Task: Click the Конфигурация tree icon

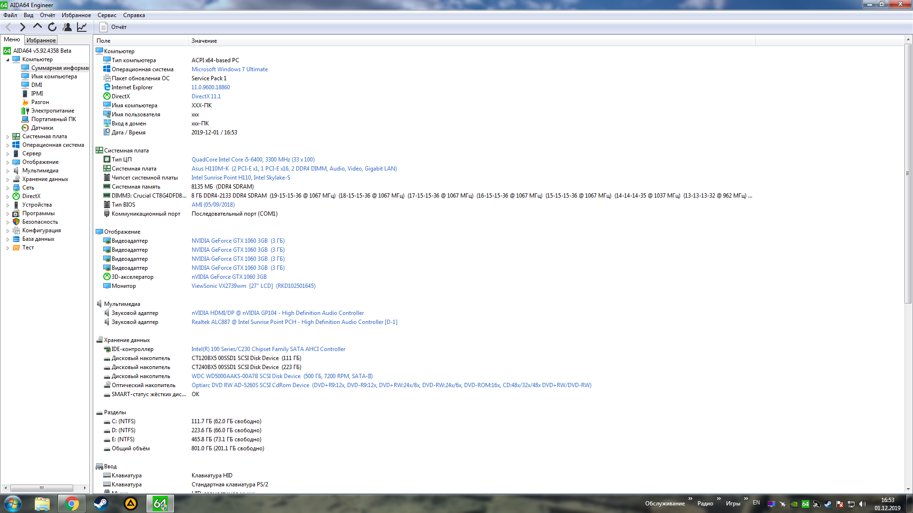Action: point(16,230)
